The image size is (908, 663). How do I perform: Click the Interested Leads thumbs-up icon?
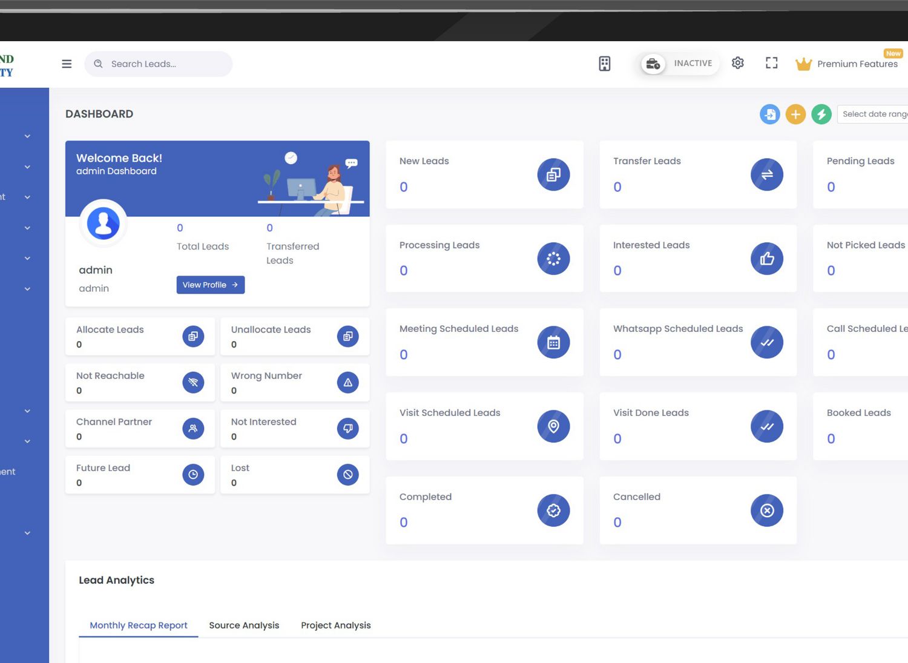click(x=766, y=259)
